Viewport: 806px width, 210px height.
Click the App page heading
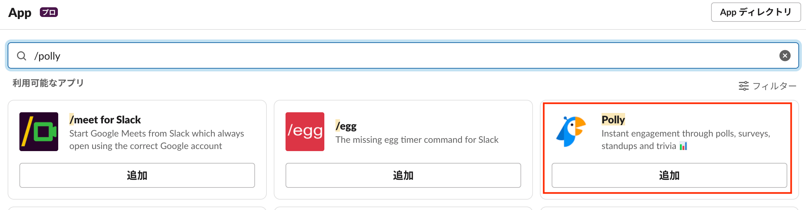tap(20, 13)
